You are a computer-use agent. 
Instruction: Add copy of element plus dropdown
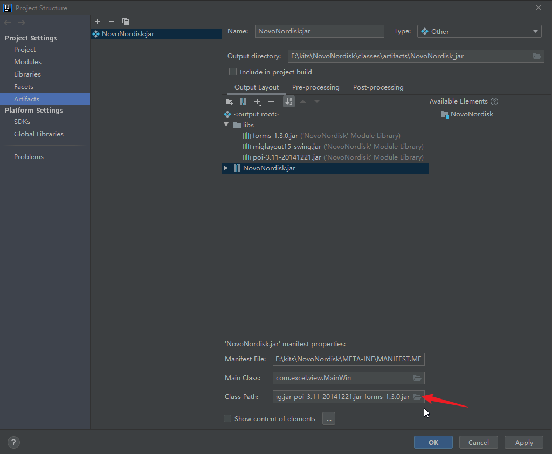tap(258, 102)
